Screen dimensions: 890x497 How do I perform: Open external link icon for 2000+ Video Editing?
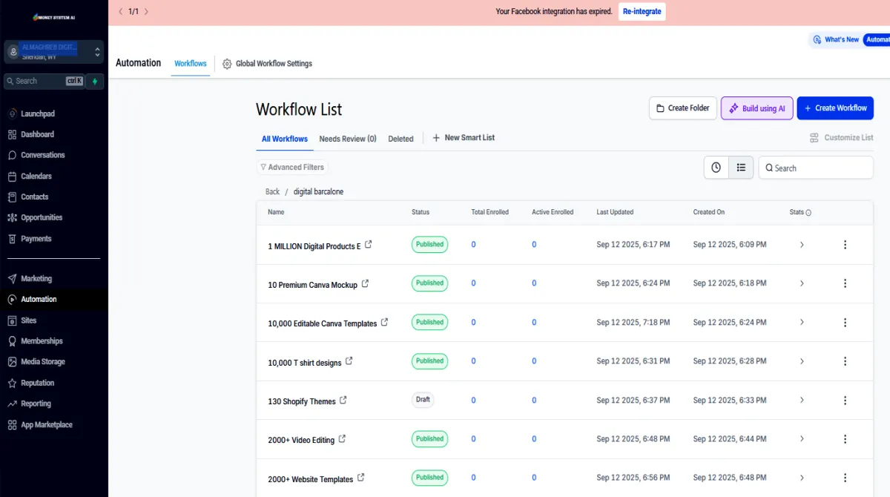(342, 438)
